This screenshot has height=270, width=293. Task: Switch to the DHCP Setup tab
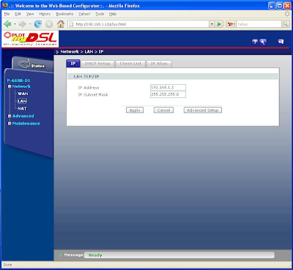click(97, 64)
